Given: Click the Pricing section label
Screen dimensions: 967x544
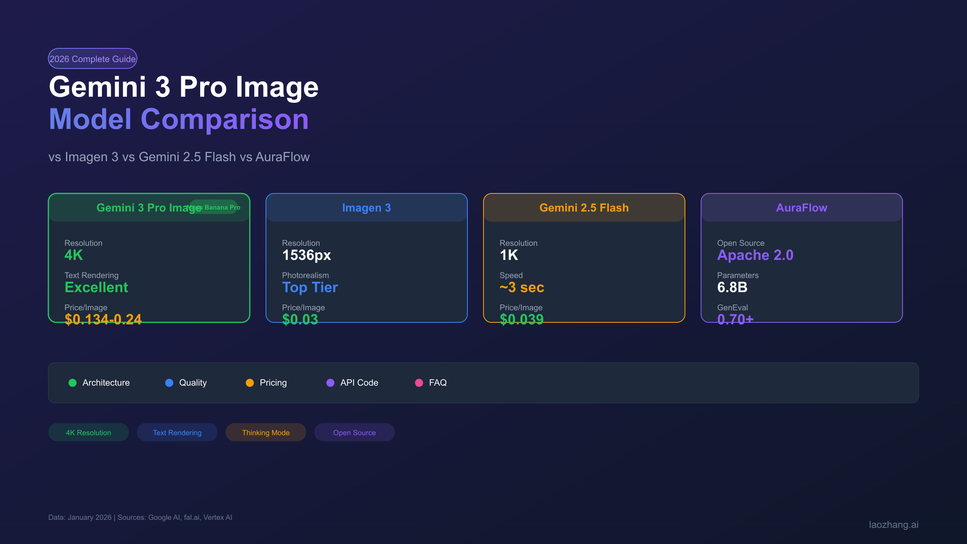Looking at the screenshot, I should (x=273, y=383).
